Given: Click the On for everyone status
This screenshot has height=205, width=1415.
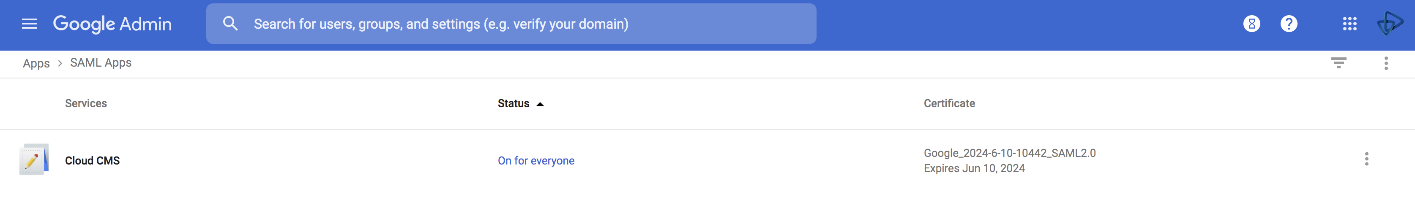Looking at the screenshot, I should [x=535, y=161].
